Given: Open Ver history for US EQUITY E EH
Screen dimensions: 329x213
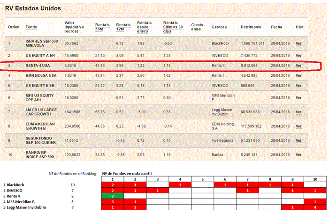Looking at the screenshot, I should 298,86.
